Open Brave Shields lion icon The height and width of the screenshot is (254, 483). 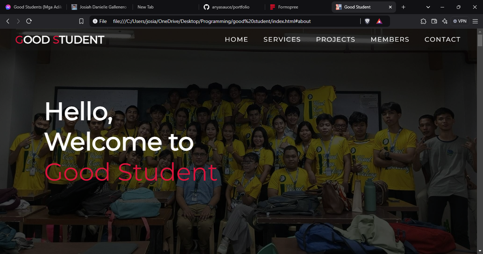click(x=367, y=21)
